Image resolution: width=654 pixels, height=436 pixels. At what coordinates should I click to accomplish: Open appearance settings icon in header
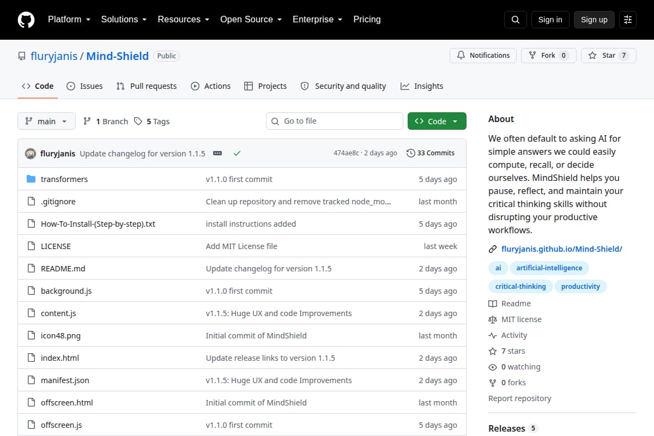(628, 20)
